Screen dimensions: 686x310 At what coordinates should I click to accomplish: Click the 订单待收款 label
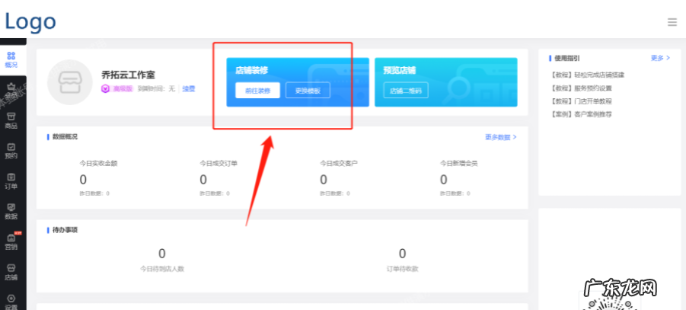coord(402,269)
